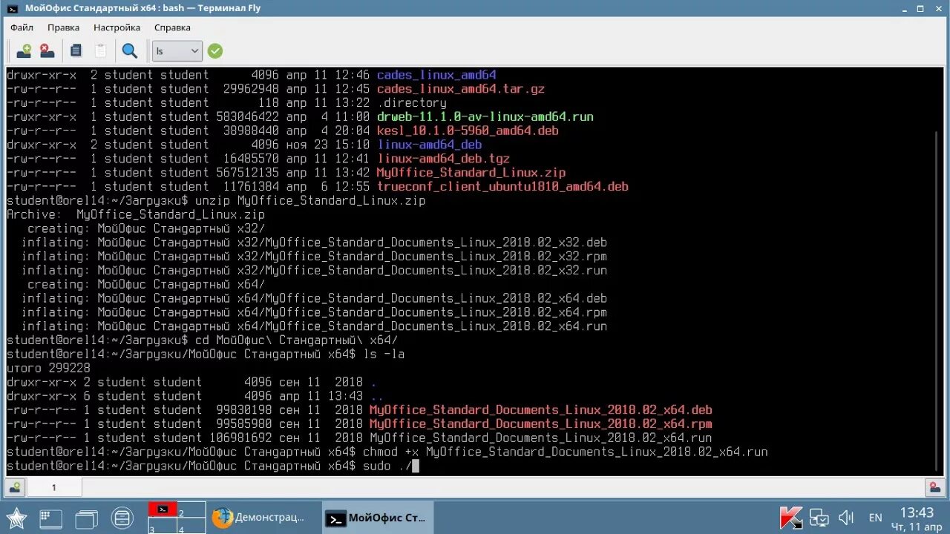Click the '.directory' entry in listing
Image resolution: width=950 pixels, height=534 pixels.
click(412, 103)
